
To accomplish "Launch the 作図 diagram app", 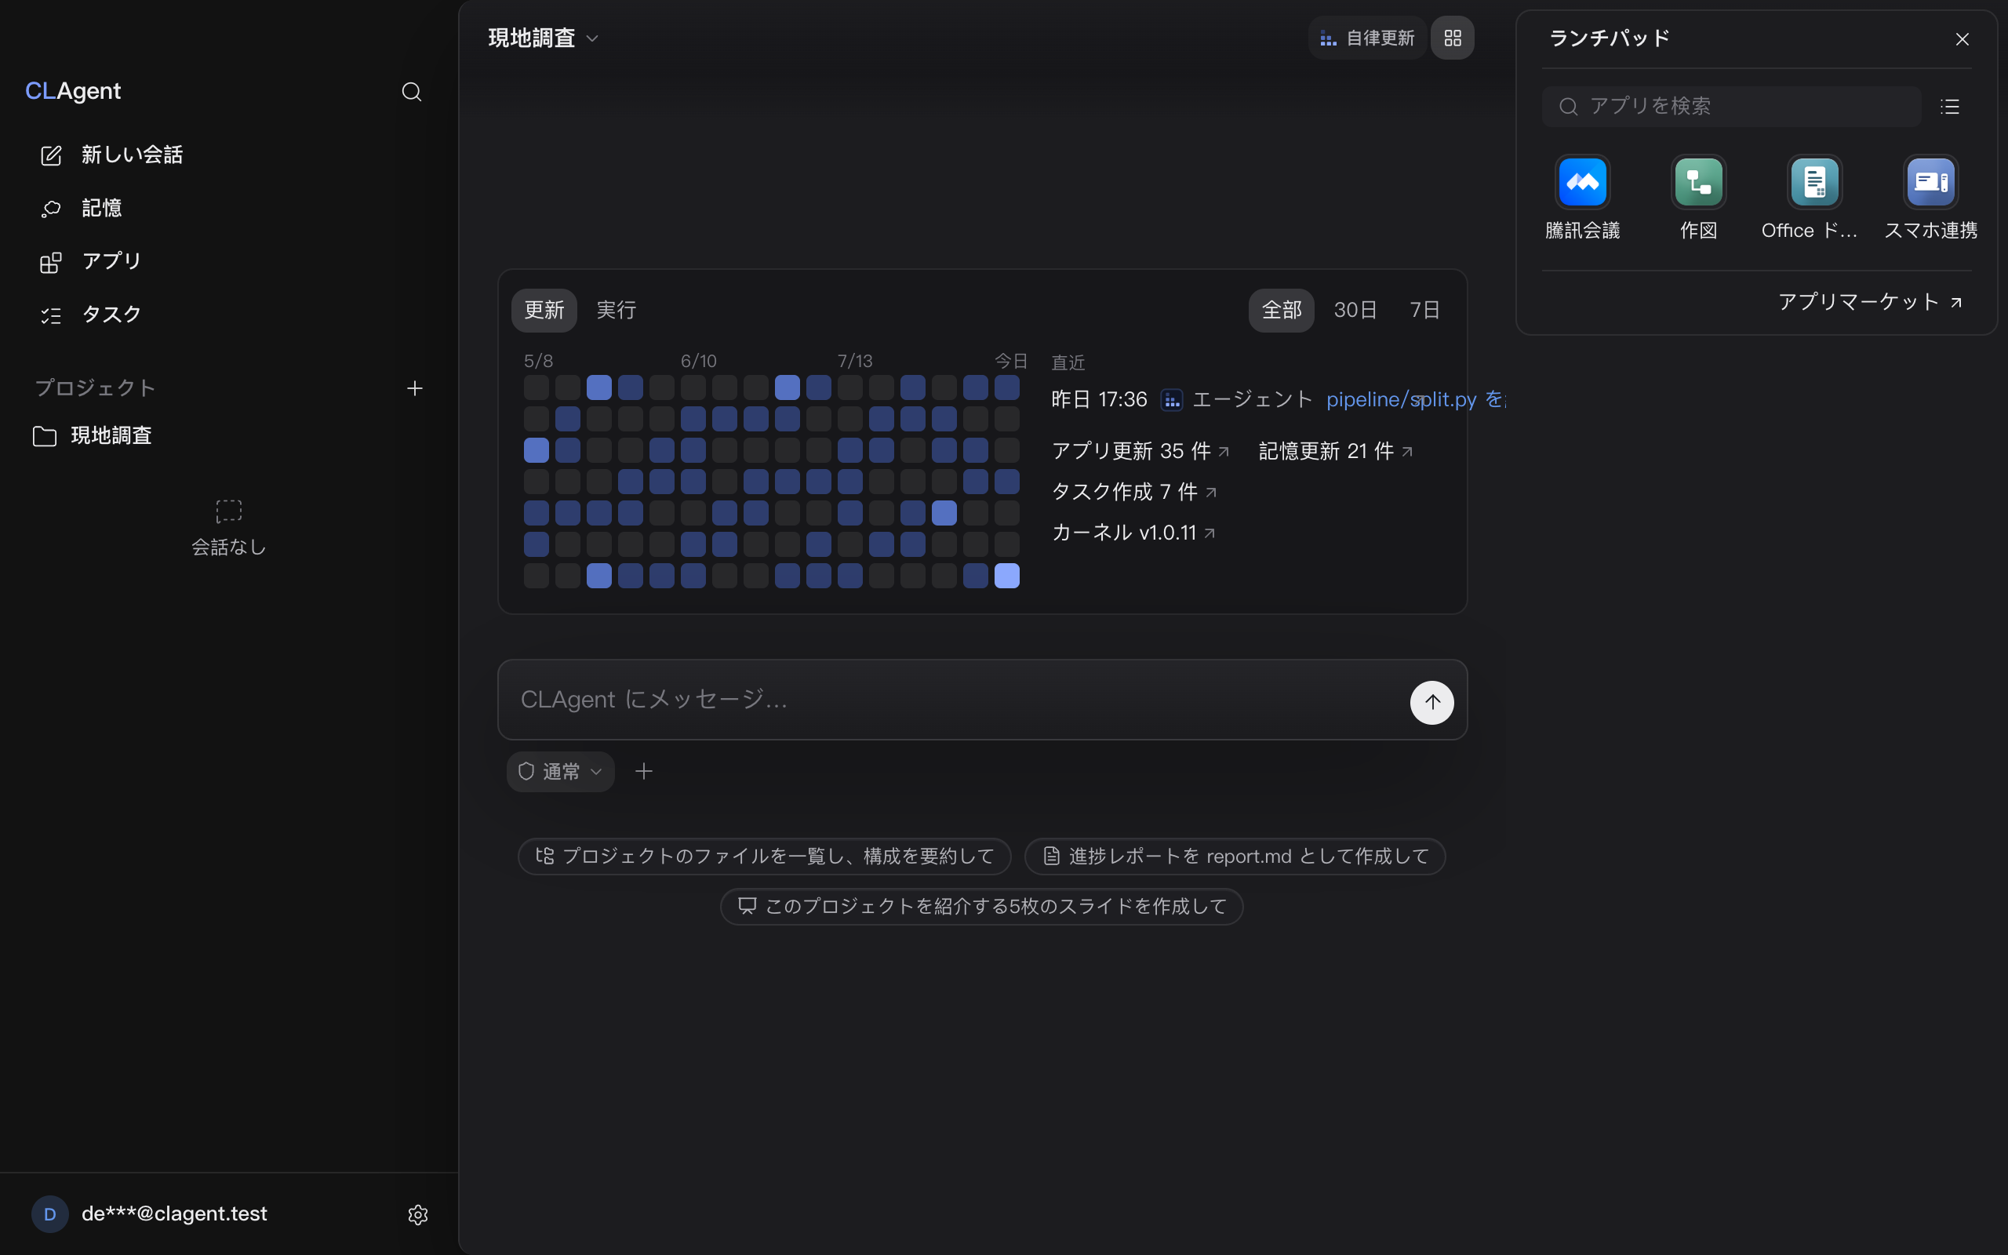I will click(x=1698, y=198).
